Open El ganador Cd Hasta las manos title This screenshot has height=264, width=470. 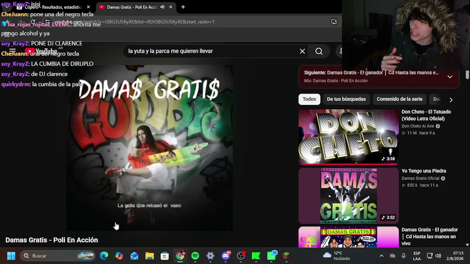coord(430,236)
